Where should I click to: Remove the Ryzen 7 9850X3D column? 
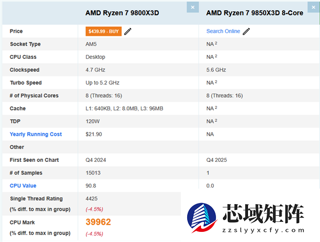point(314,7)
